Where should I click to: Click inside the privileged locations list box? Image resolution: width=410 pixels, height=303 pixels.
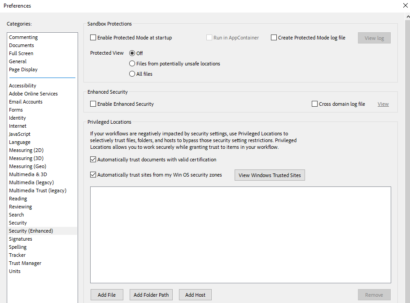[240, 235]
